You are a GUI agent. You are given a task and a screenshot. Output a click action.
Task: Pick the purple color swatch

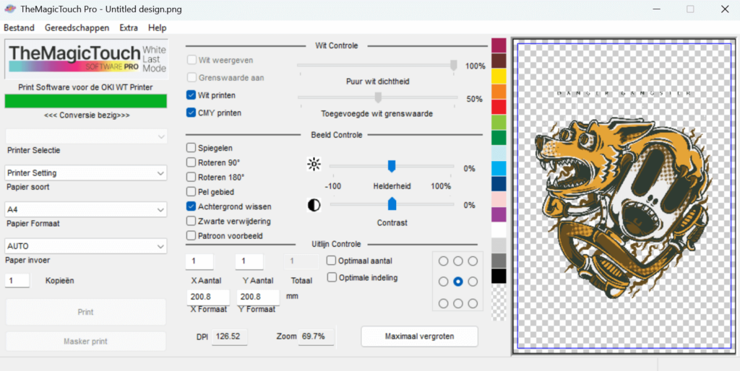[499, 214]
